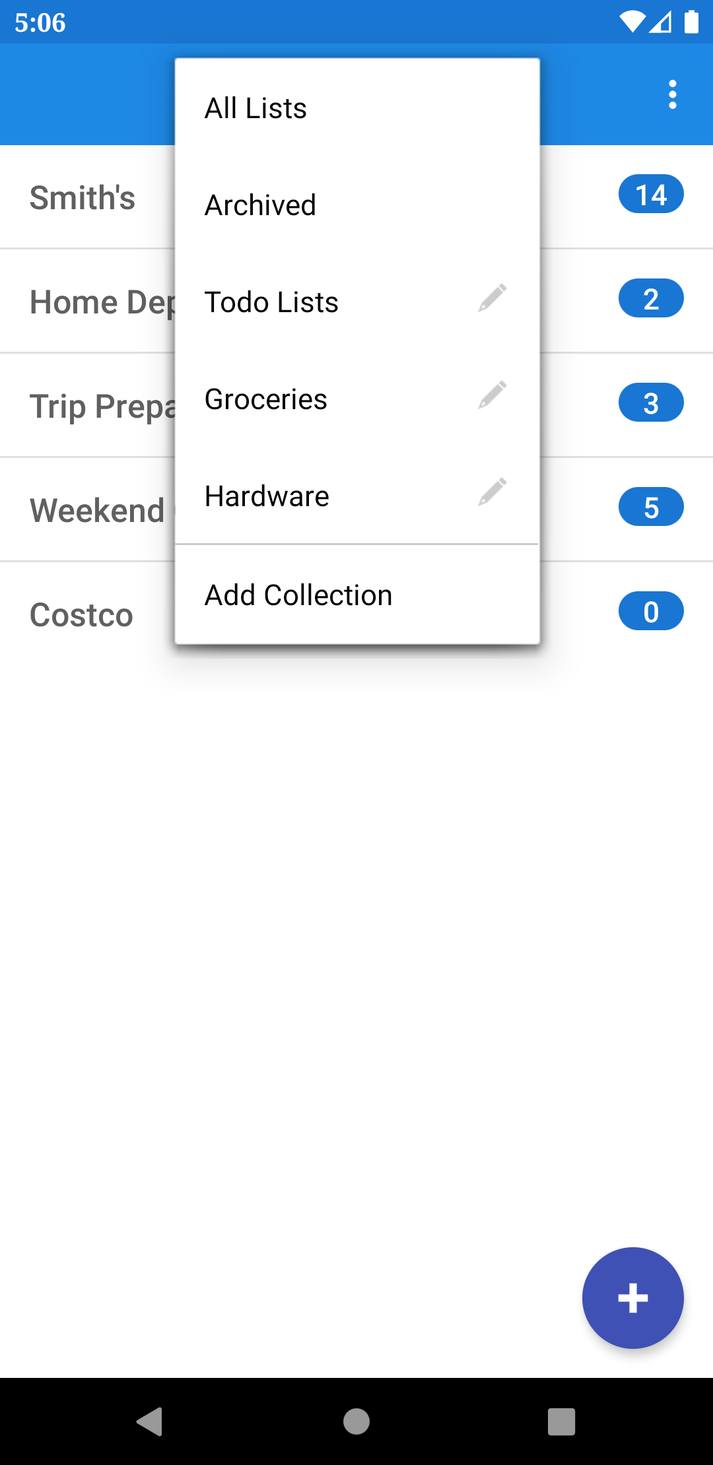Tap the Costco badge showing 0
Viewport: 713px width, 1465px height.
click(651, 612)
